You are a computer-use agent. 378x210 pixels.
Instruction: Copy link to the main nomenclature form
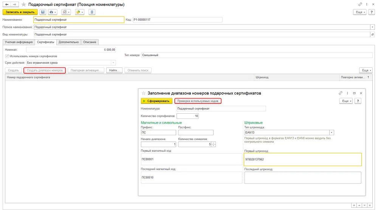[360, 4]
